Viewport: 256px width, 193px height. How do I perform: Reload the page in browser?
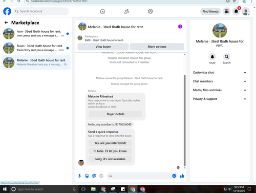point(19,1)
